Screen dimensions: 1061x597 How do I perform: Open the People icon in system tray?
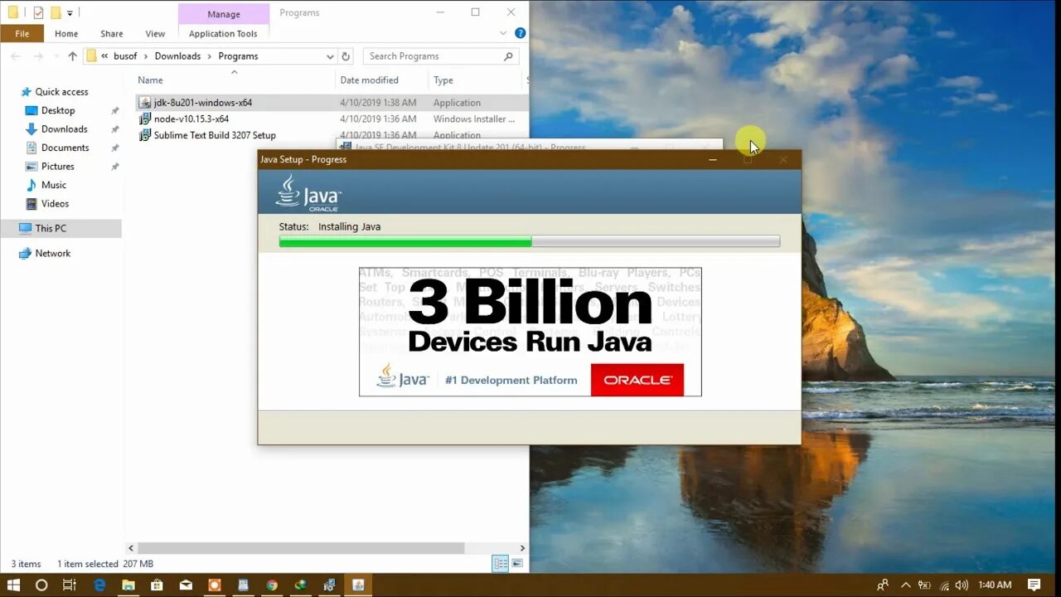click(883, 585)
